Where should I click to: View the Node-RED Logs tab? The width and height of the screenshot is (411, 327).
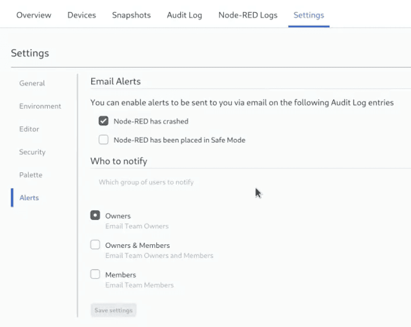pos(248,15)
